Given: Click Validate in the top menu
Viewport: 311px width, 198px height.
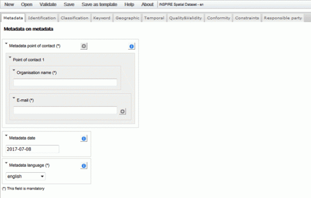Looking at the screenshot, I should (48, 4).
